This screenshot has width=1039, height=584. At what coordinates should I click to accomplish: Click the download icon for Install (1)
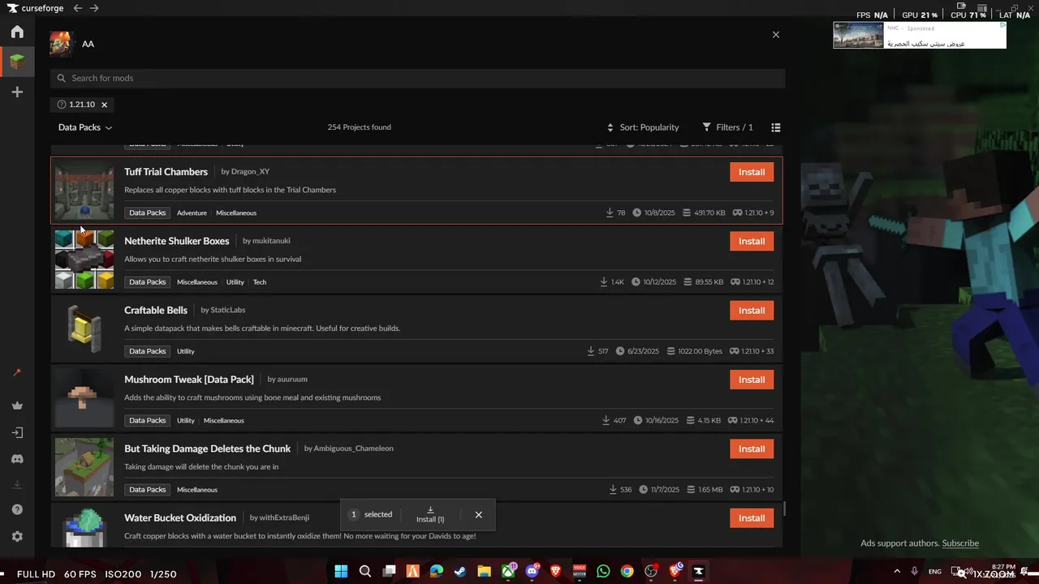430,510
